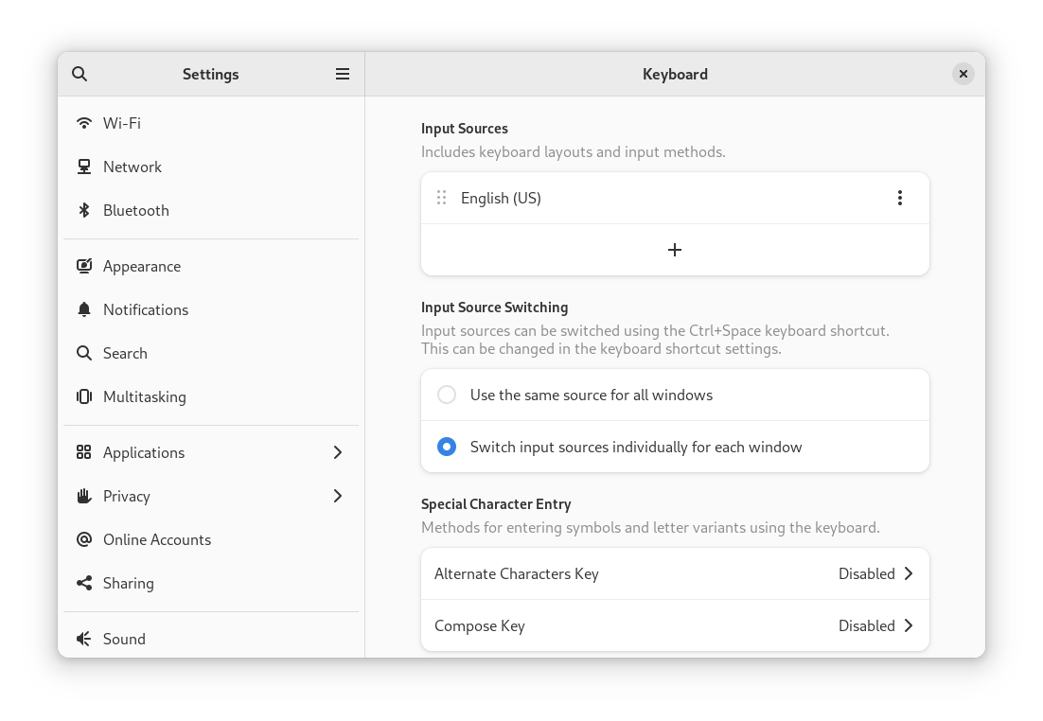Select Use the same source for all windows
1043x721 pixels.
447,395
